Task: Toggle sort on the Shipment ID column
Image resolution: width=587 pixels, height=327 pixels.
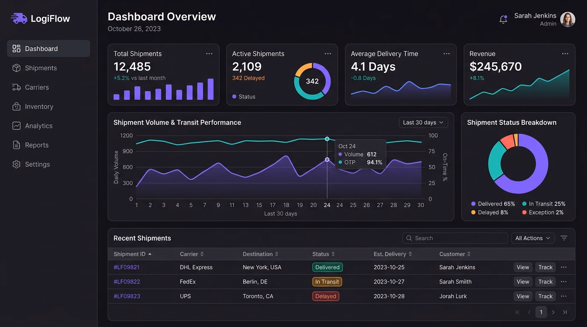Action: [x=132, y=254]
